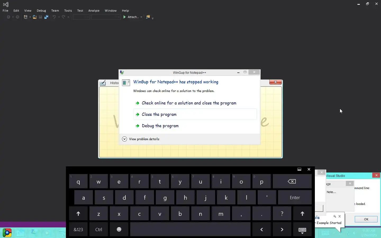The image size is (381, 238).
Task: Click the New Project toolbar icon
Action: 26,17
